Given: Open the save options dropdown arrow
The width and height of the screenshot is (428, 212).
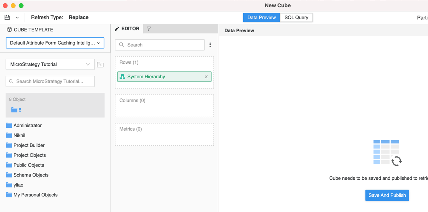Looking at the screenshot, I should 17,18.
